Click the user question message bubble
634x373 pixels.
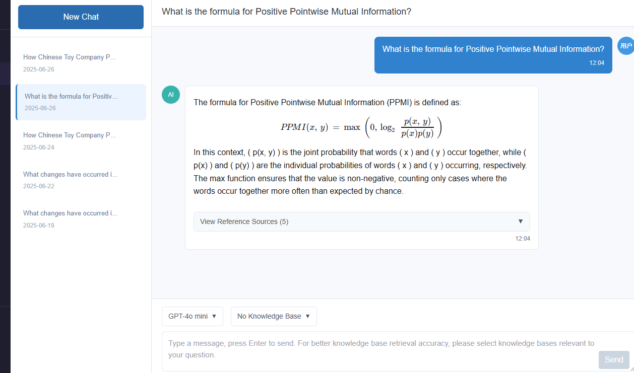[493, 55]
